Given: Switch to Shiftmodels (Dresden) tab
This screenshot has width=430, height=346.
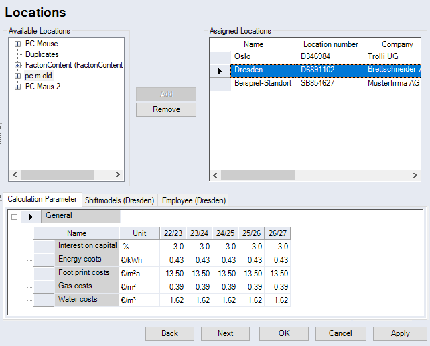Looking at the screenshot, I should point(120,200).
